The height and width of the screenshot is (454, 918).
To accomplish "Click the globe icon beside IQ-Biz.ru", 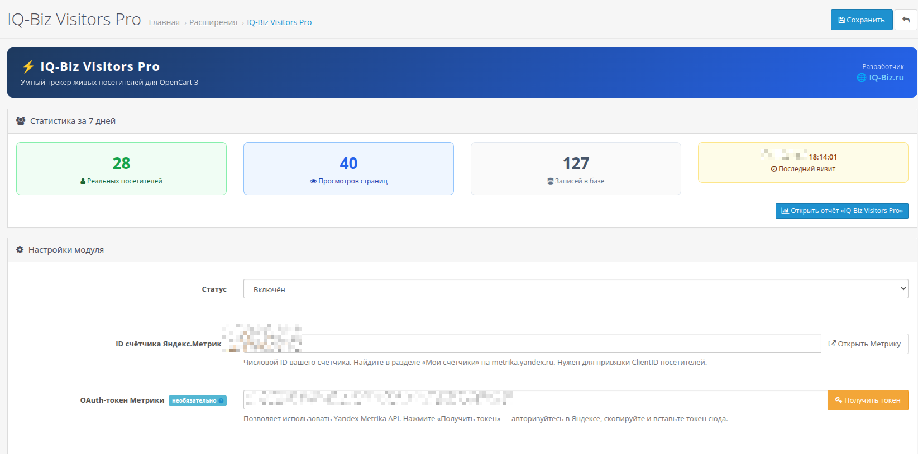I will coord(862,78).
